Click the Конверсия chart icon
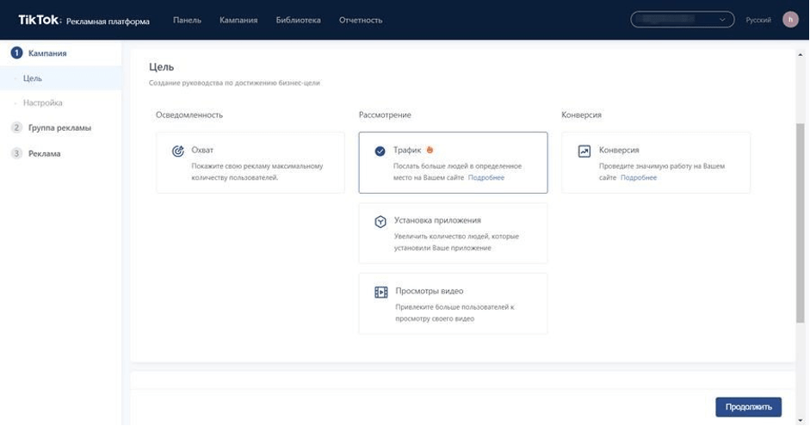Screen dimensions: 810x426 584,151
